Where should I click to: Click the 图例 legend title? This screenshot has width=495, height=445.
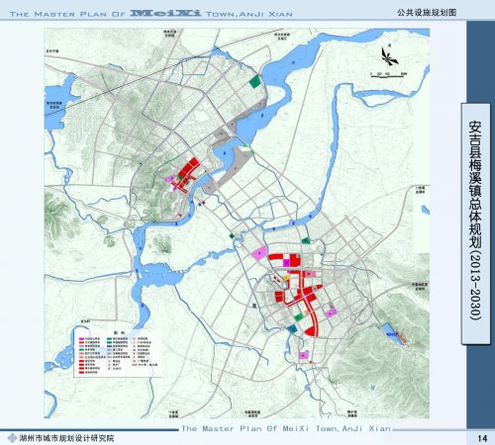point(117,333)
